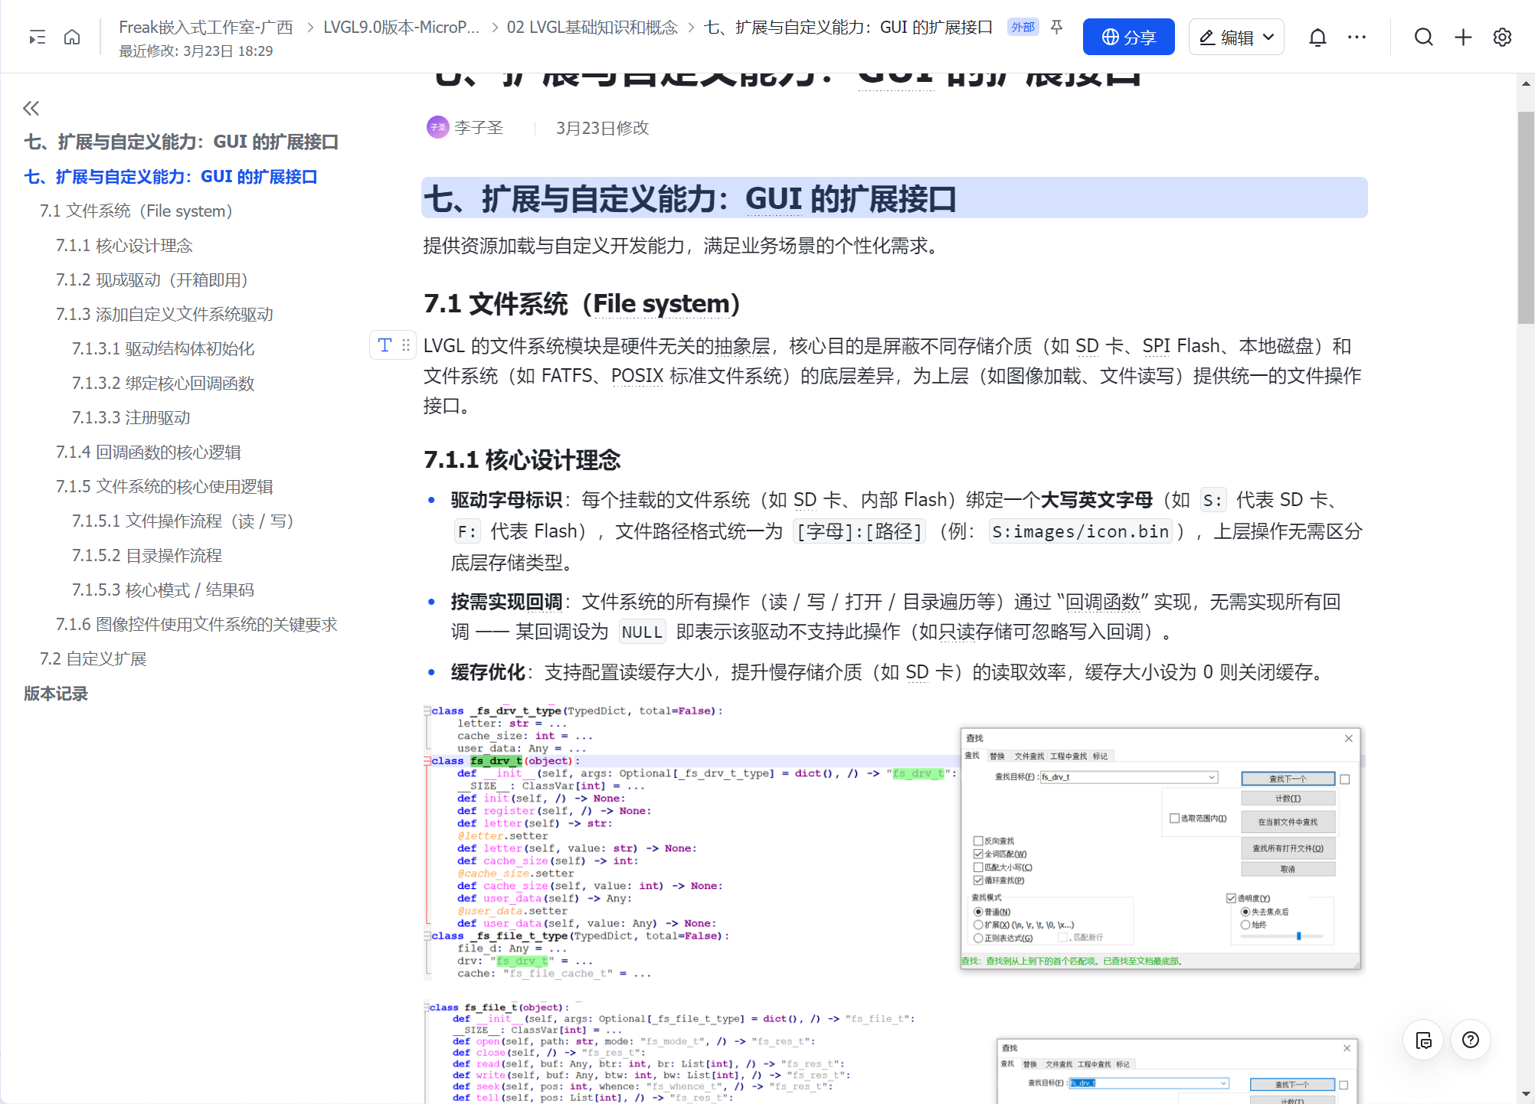Toggle the sidebar outline icon
The image size is (1535, 1104).
(37, 37)
